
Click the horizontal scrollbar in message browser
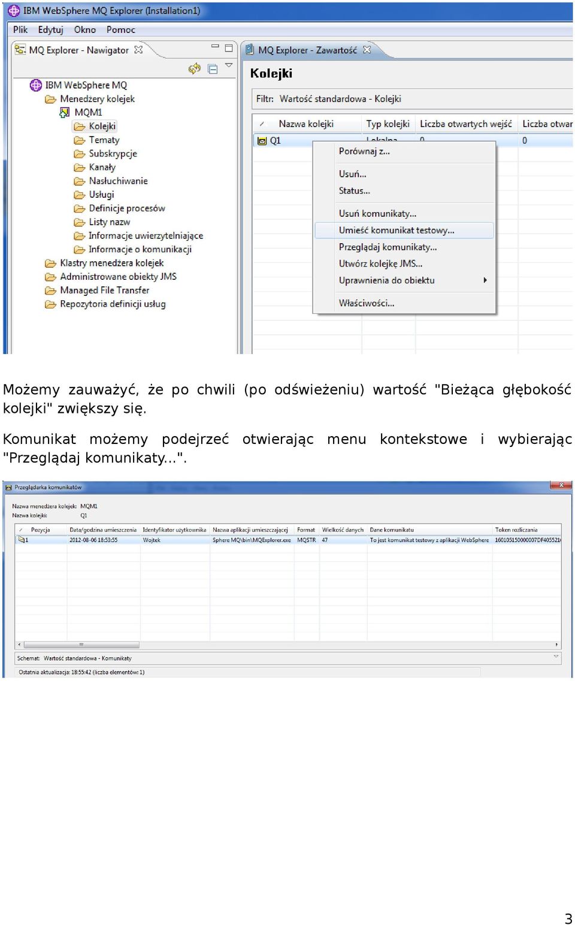pyautogui.click(x=81, y=645)
